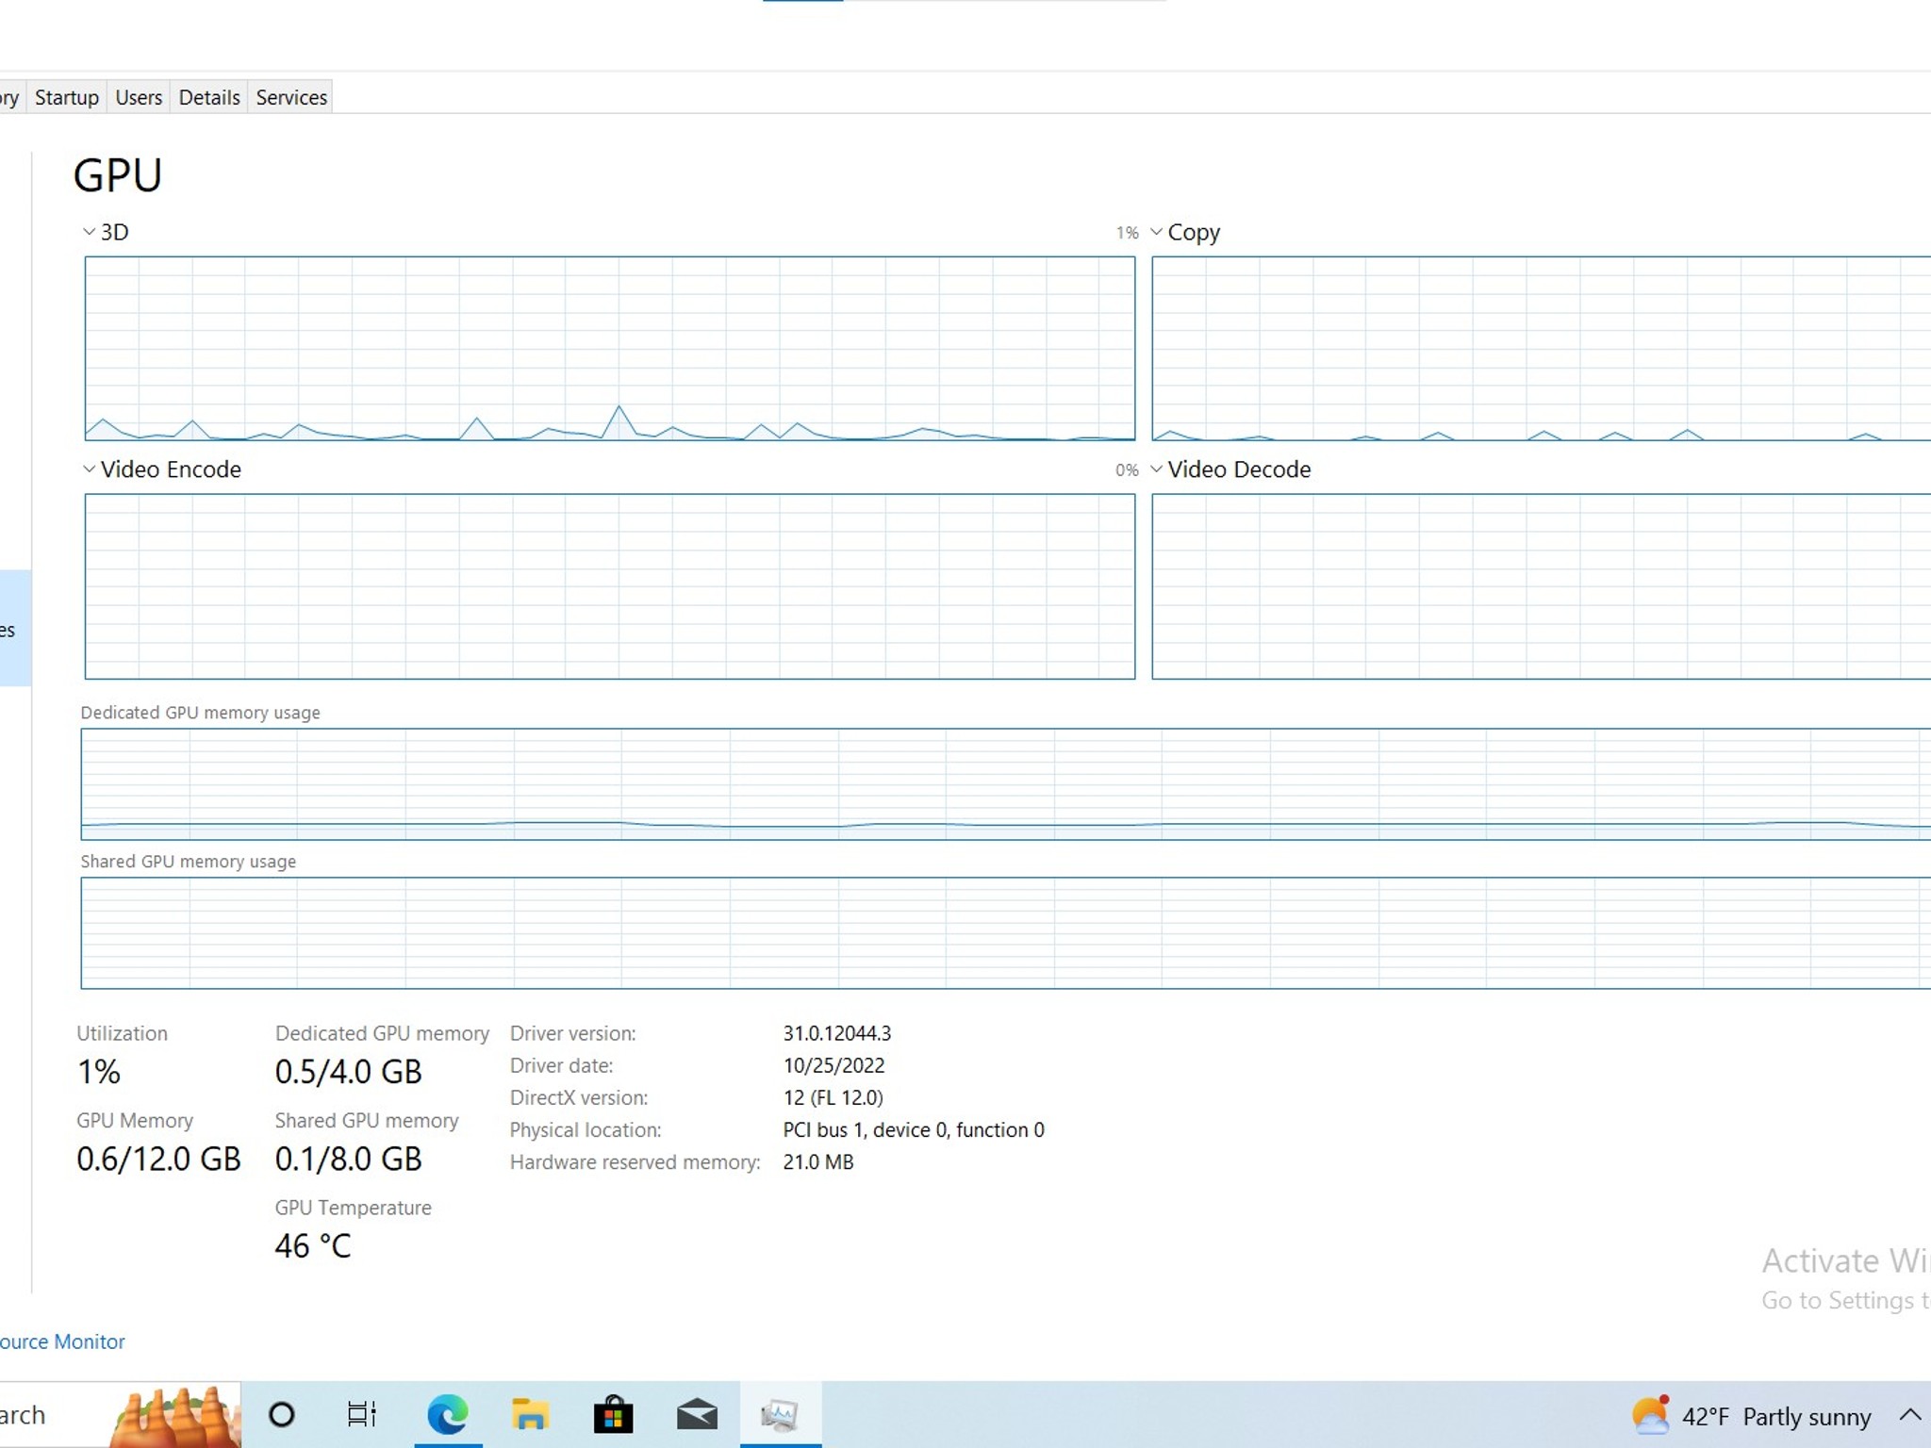Switch to the Details tab
Viewport: 1931px width, 1448px height.
click(x=209, y=97)
